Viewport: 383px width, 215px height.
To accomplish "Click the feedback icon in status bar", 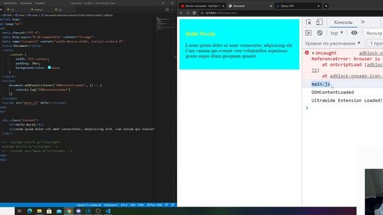I will [167, 205].
